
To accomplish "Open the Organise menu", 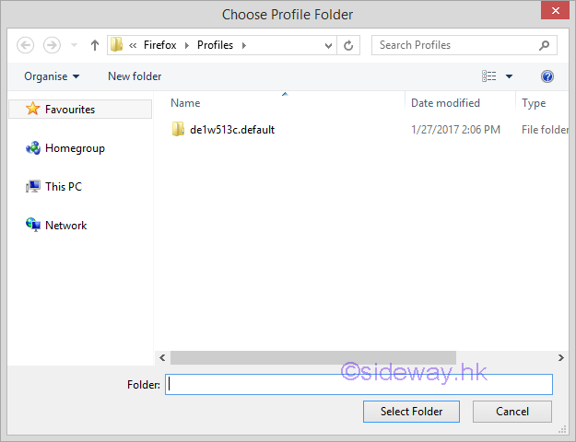I will pyautogui.click(x=52, y=76).
